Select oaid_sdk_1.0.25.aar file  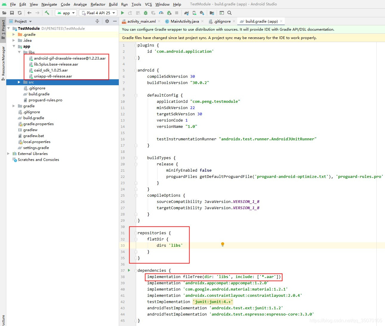48,70
